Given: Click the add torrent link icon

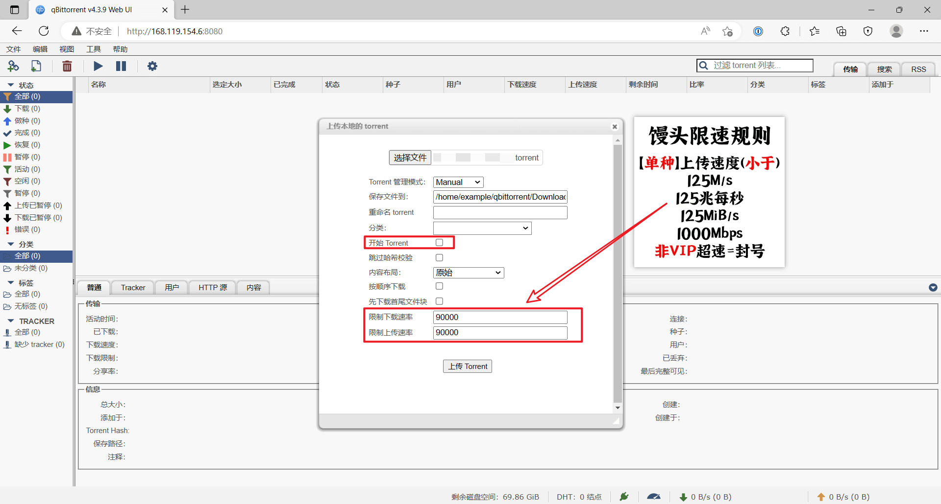Looking at the screenshot, I should (13, 66).
